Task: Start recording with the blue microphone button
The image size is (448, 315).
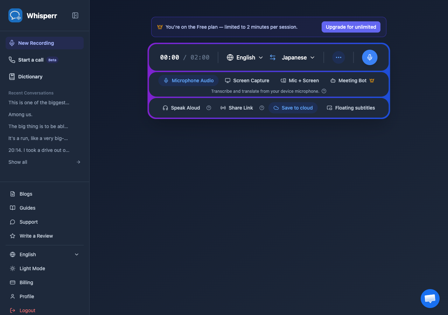Action: [x=370, y=57]
